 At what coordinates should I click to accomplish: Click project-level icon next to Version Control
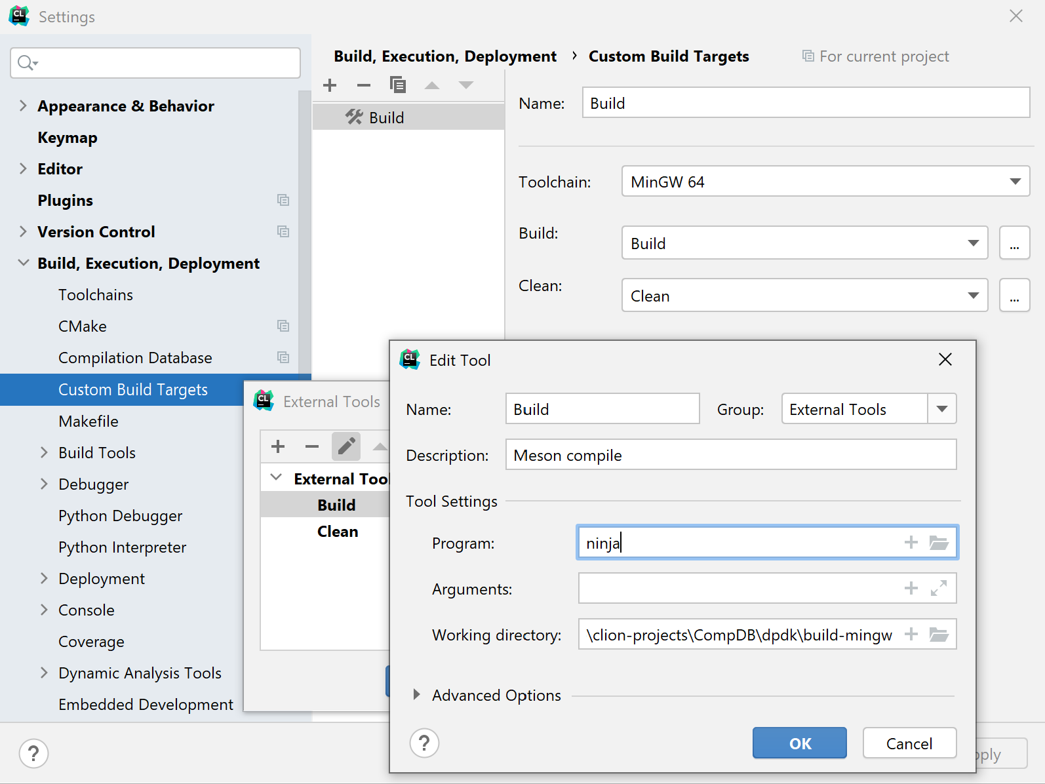283,231
